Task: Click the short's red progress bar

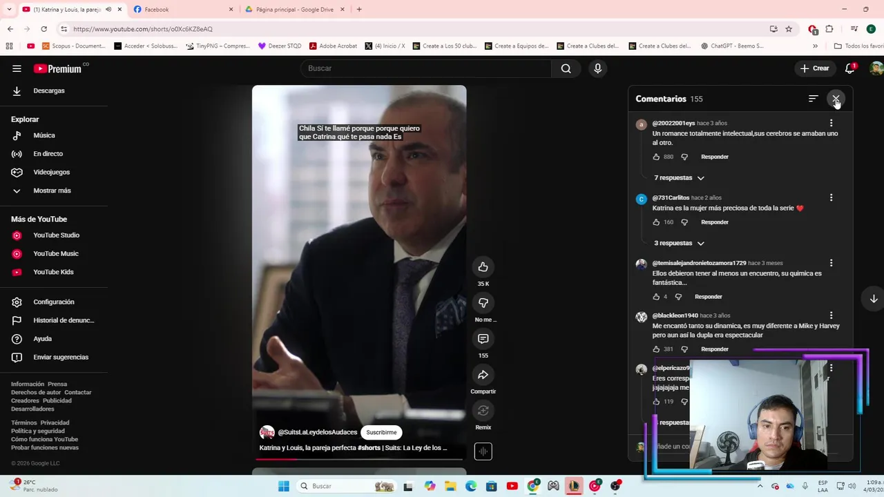Action: click(359, 459)
